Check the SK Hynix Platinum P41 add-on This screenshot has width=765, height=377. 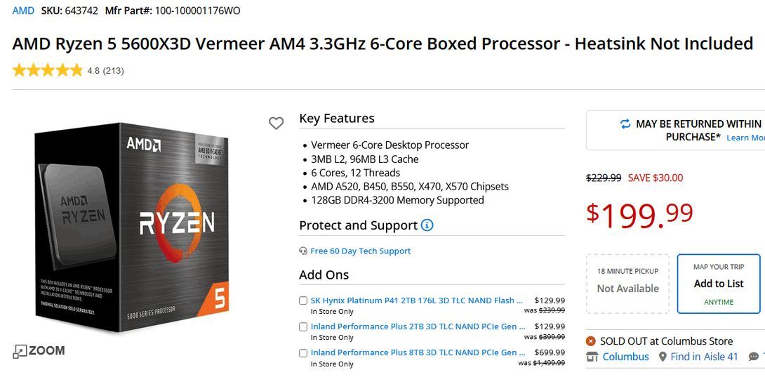pyautogui.click(x=303, y=300)
